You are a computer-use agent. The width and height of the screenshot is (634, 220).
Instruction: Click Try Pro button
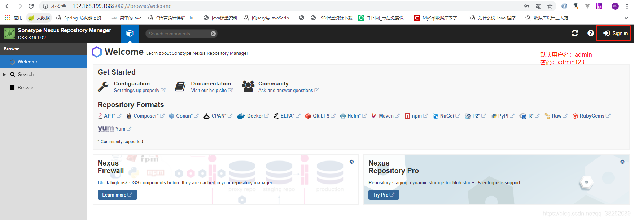tap(384, 195)
